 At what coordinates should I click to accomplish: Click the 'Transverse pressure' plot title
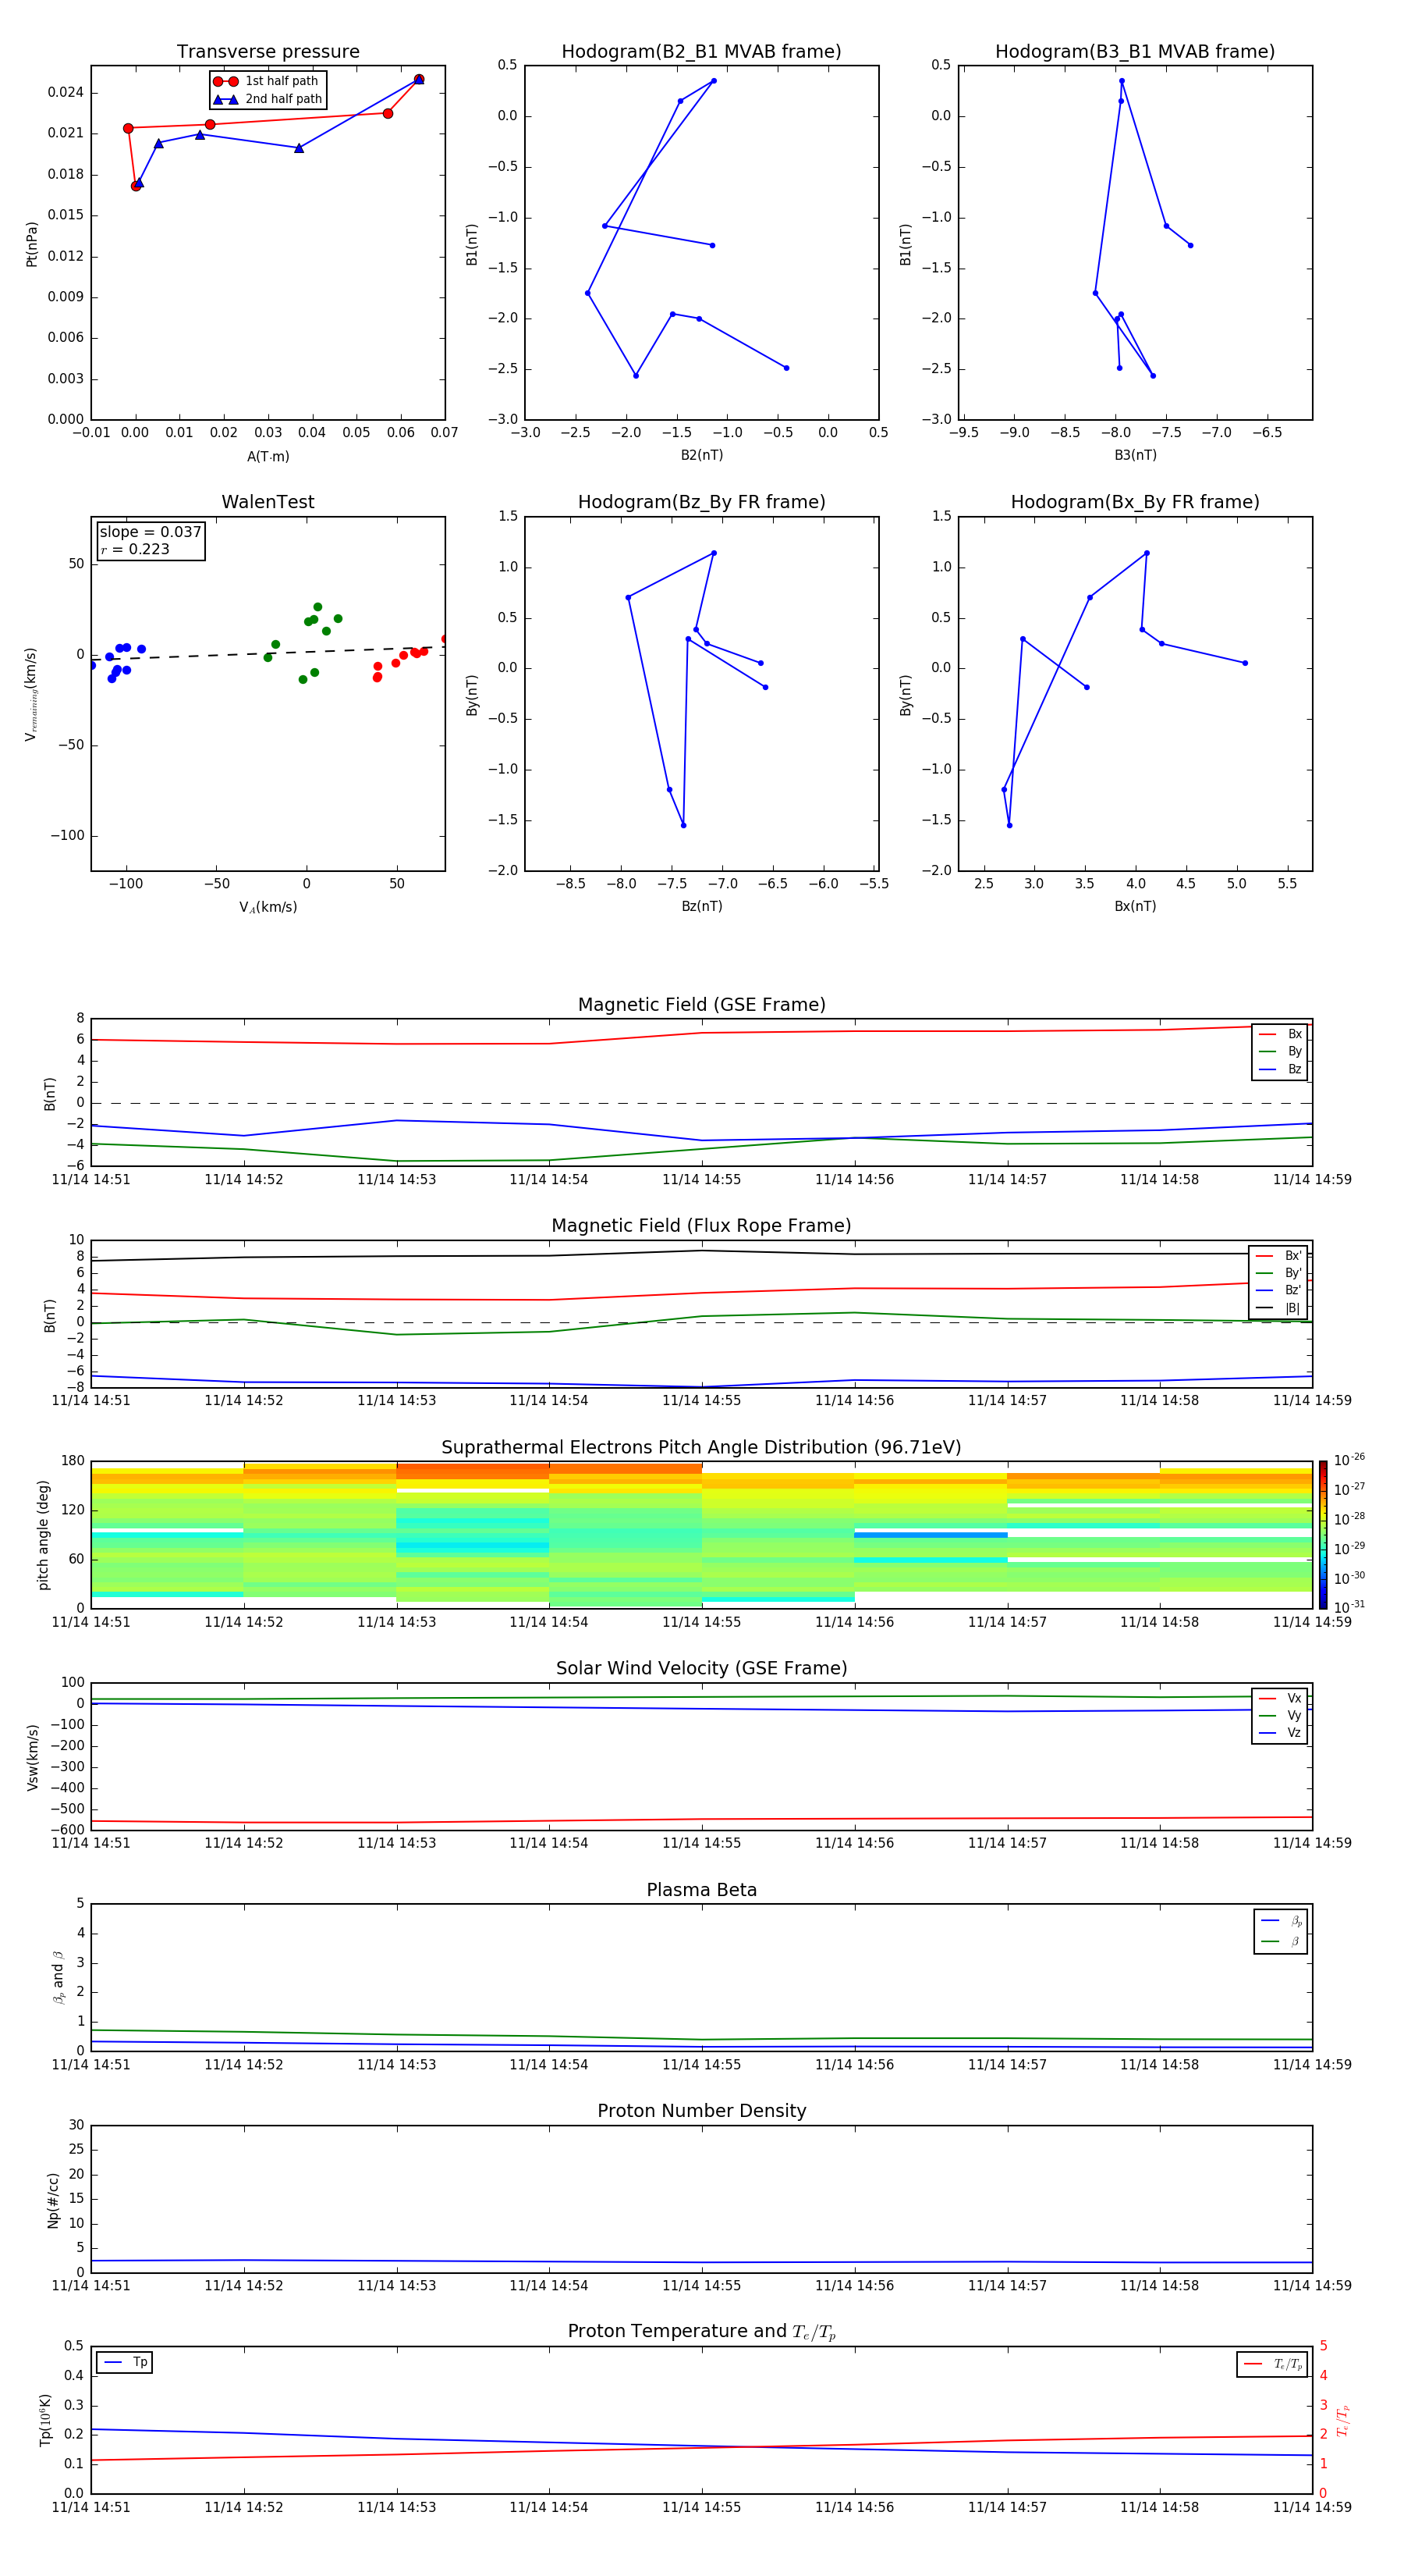pos(268,52)
